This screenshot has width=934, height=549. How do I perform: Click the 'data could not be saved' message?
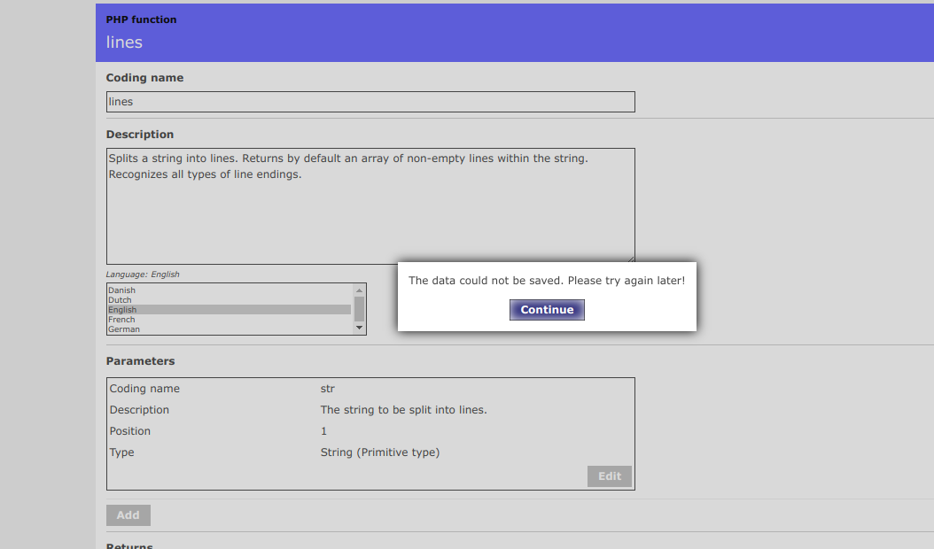(x=546, y=281)
